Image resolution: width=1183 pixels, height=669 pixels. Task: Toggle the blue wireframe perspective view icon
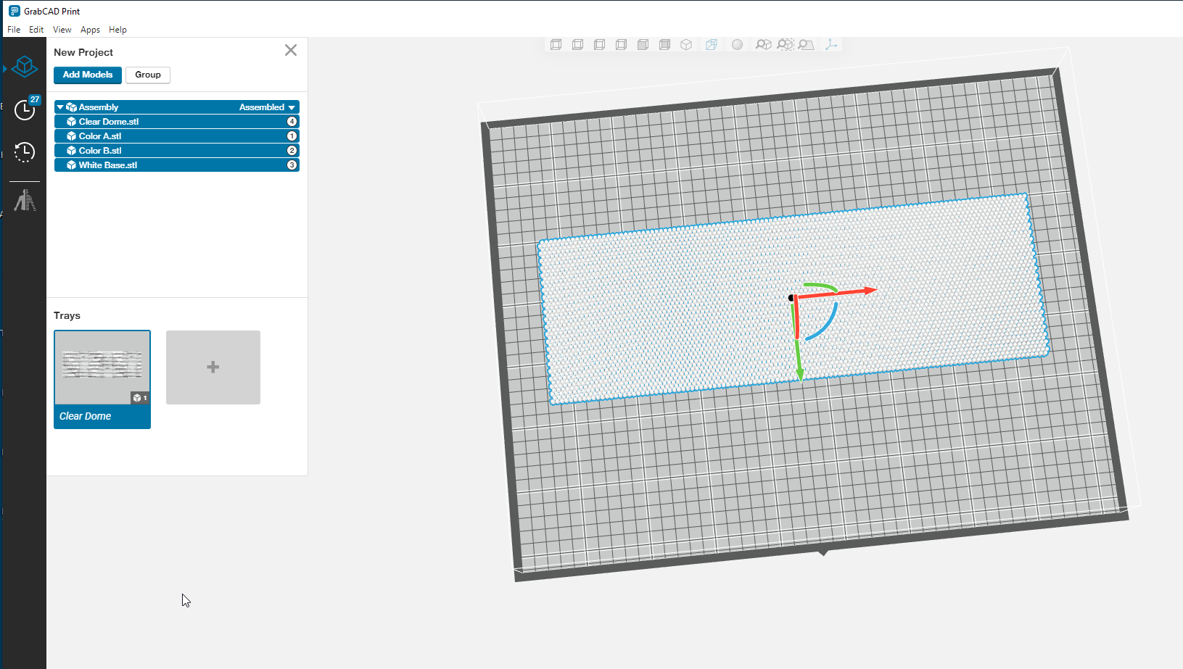pyautogui.click(x=712, y=45)
